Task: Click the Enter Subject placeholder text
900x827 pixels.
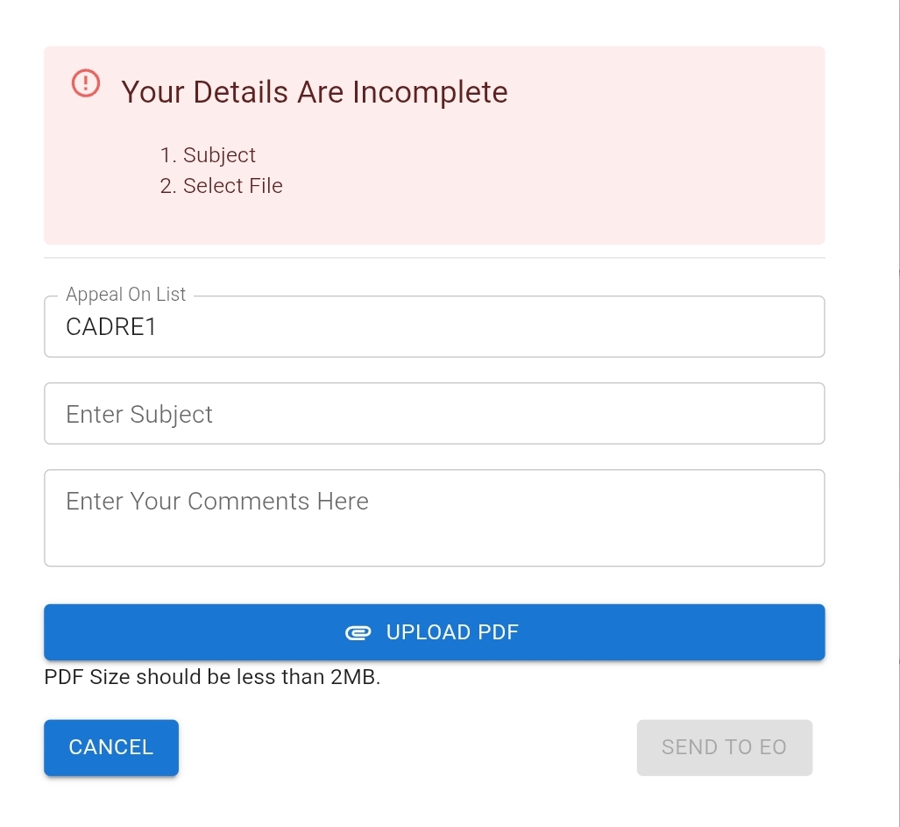Action: point(139,414)
